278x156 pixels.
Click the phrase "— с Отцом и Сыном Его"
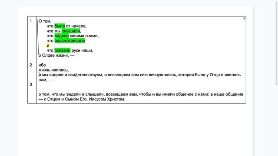pyautogui.click(x=63, y=99)
